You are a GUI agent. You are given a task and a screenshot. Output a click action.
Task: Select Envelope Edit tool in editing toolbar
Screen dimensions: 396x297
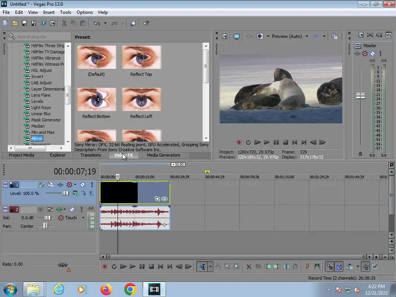click(218, 266)
